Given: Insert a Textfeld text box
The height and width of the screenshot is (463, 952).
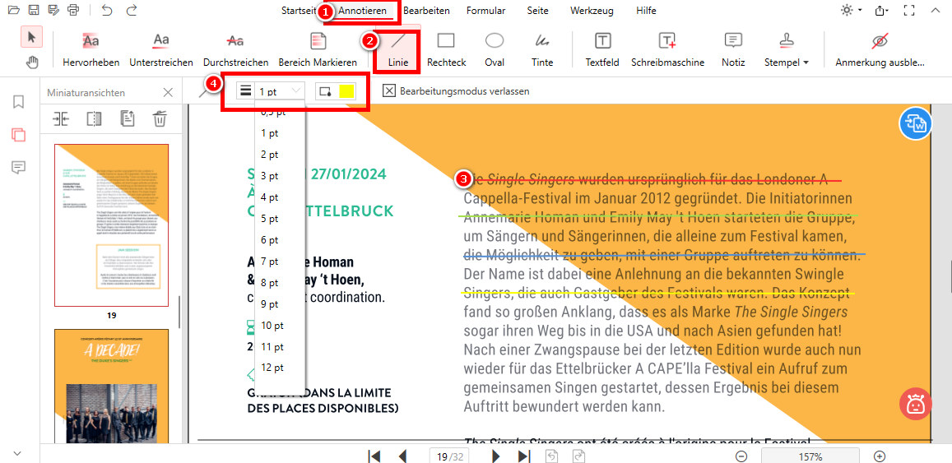Looking at the screenshot, I should (602, 50).
